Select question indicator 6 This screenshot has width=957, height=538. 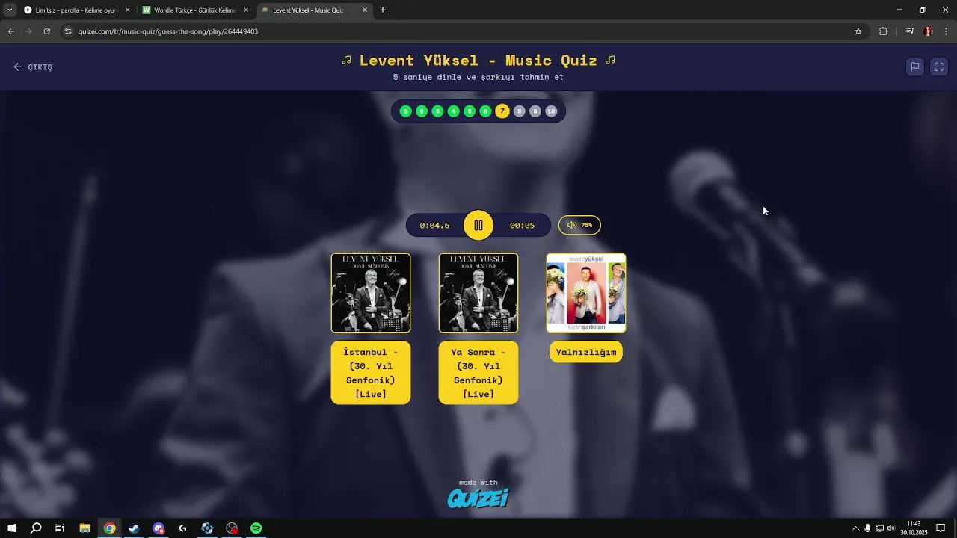pyautogui.click(x=486, y=111)
